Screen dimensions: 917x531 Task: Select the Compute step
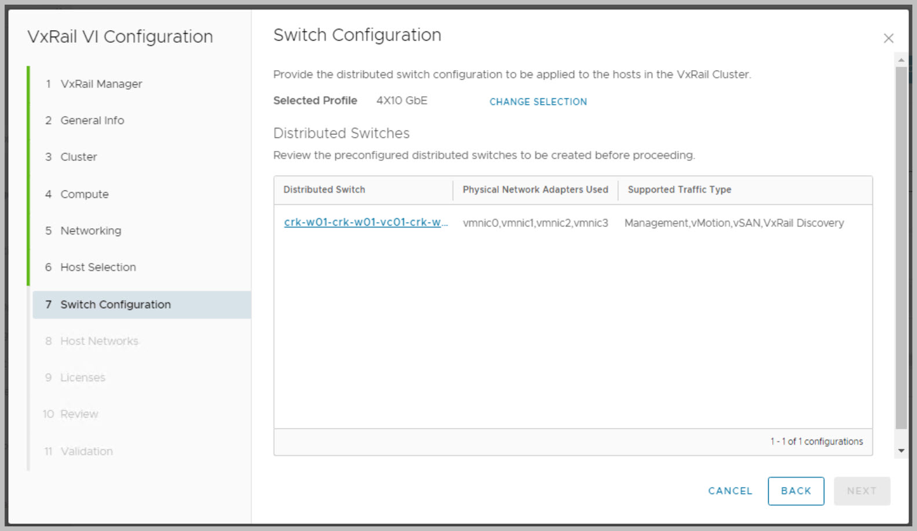[85, 194]
